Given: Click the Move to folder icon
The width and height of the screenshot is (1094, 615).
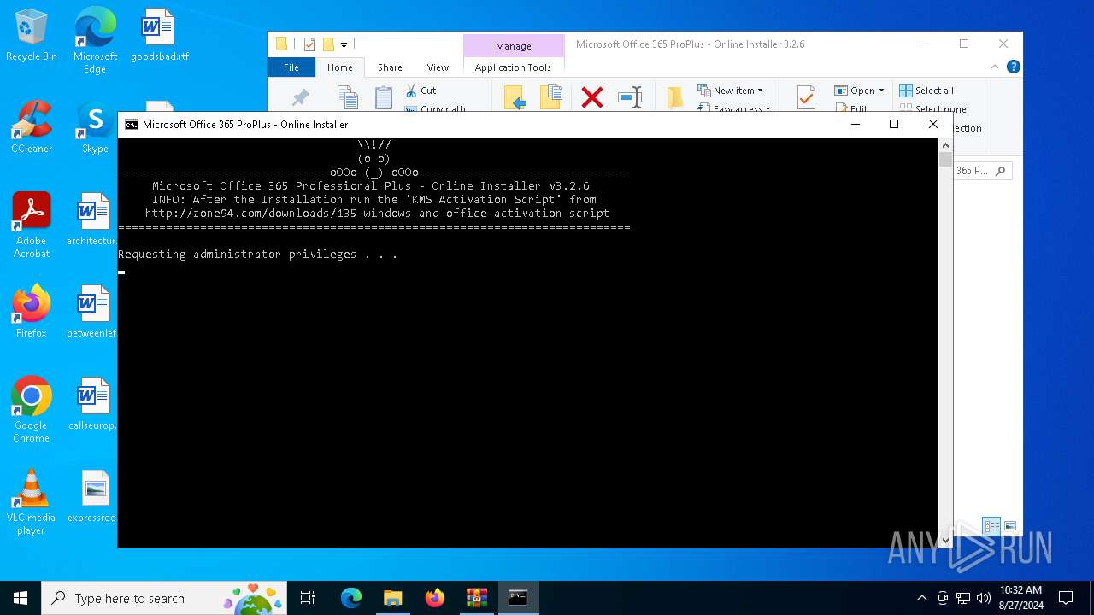Looking at the screenshot, I should coord(515,98).
